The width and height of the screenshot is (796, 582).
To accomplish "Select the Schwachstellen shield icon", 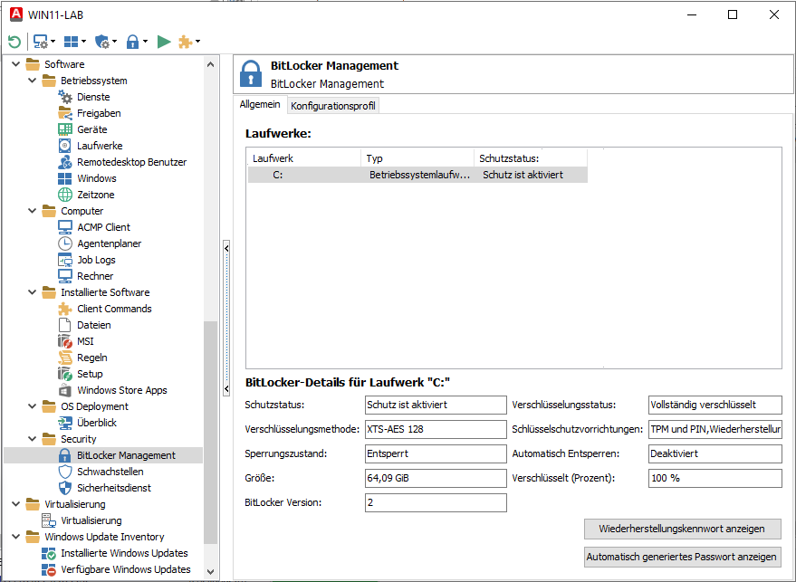I will (x=65, y=472).
